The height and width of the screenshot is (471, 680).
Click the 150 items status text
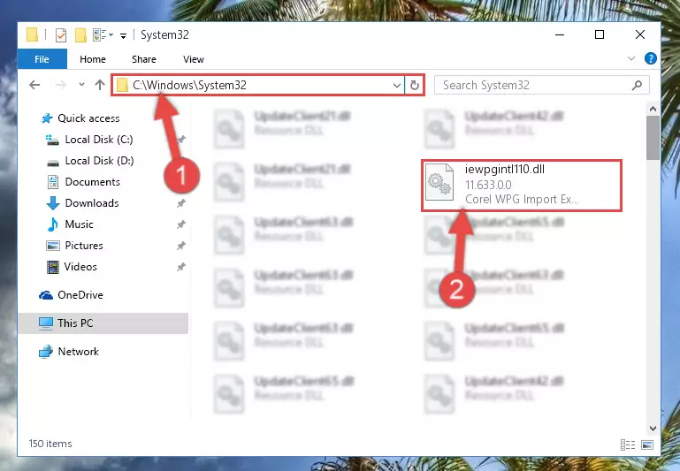click(x=50, y=444)
